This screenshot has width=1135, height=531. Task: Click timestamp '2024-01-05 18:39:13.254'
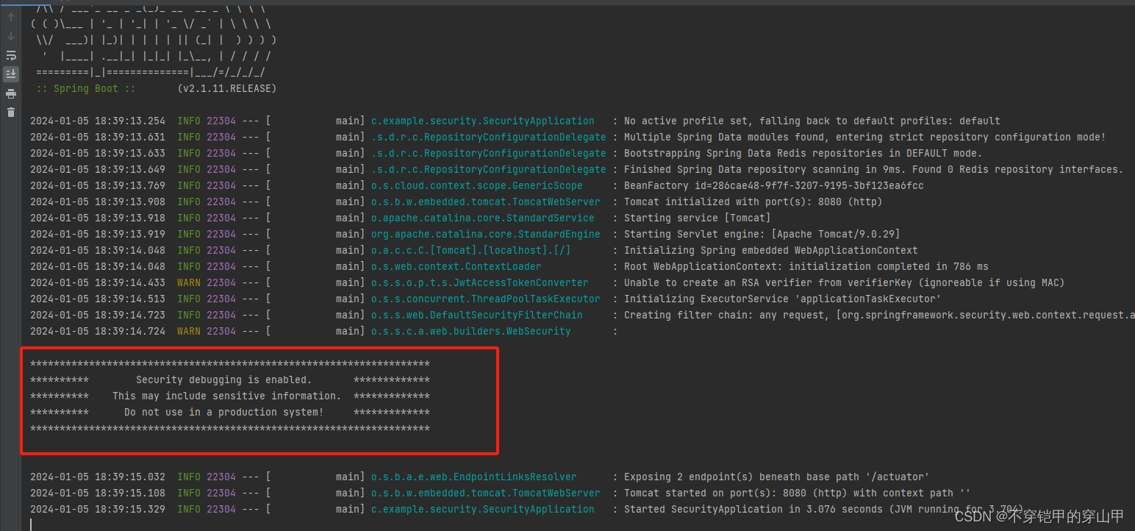(x=97, y=121)
